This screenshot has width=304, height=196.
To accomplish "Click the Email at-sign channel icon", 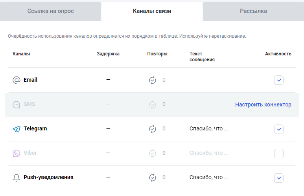I will coord(17,80).
